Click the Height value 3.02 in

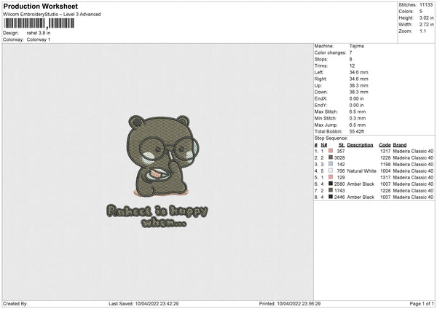point(426,17)
